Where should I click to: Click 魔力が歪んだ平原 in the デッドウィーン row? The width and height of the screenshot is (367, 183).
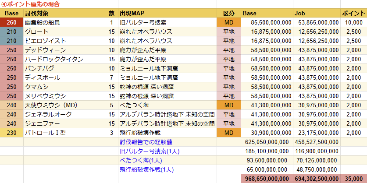[143, 50]
